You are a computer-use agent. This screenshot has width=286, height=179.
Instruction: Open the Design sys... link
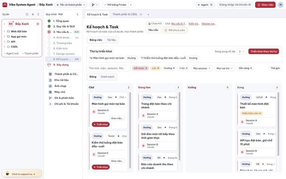209,24
